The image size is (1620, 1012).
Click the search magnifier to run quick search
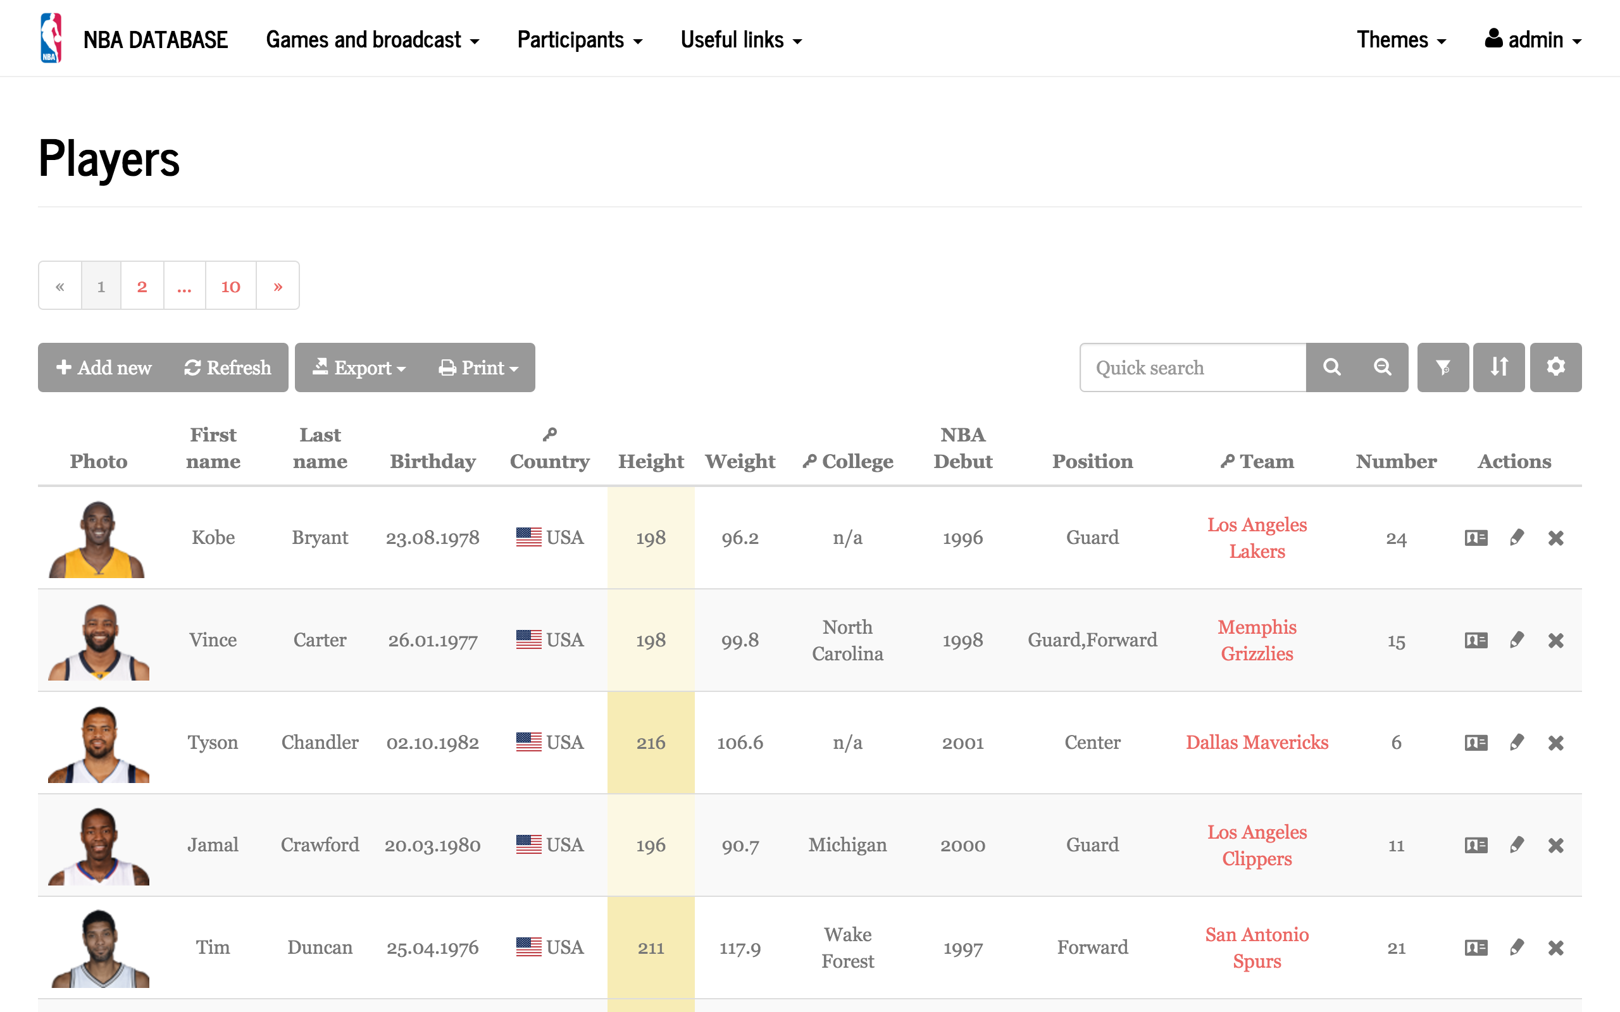click(x=1331, y=367)
